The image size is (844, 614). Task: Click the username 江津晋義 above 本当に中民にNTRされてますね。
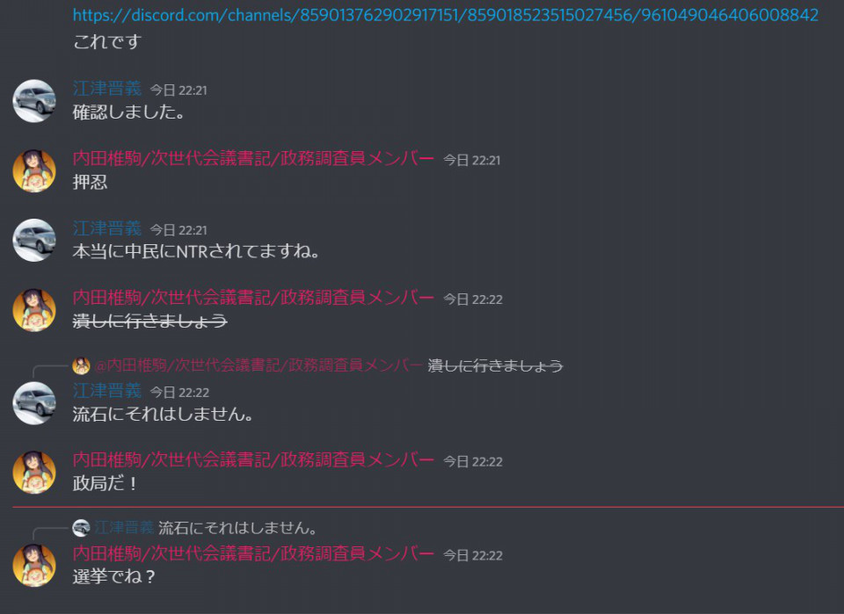[107, 228]
